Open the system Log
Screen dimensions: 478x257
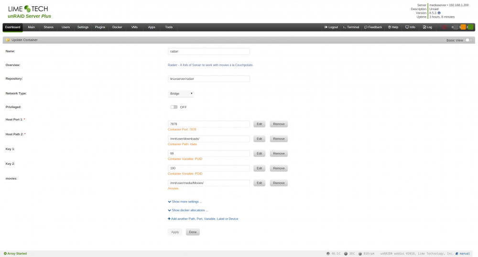tap(427, 27)
